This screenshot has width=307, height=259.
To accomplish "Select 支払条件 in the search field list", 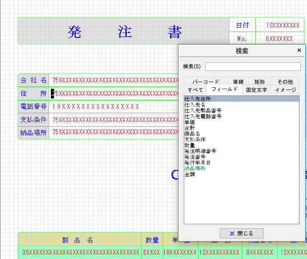I will point(241,140).
